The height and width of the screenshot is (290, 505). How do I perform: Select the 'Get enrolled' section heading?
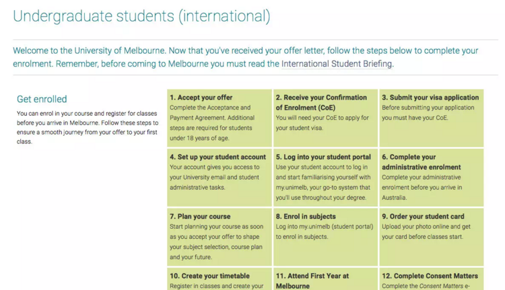pyautogui.click(x=42, y=99)
